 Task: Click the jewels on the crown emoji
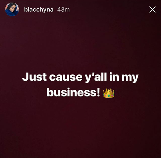click(109, 96)
